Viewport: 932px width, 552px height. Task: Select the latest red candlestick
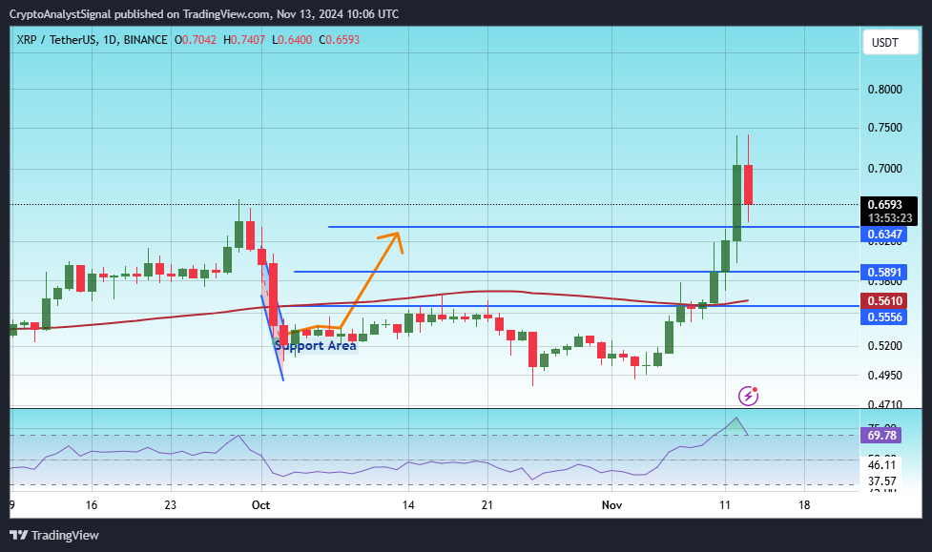point(748,184)
